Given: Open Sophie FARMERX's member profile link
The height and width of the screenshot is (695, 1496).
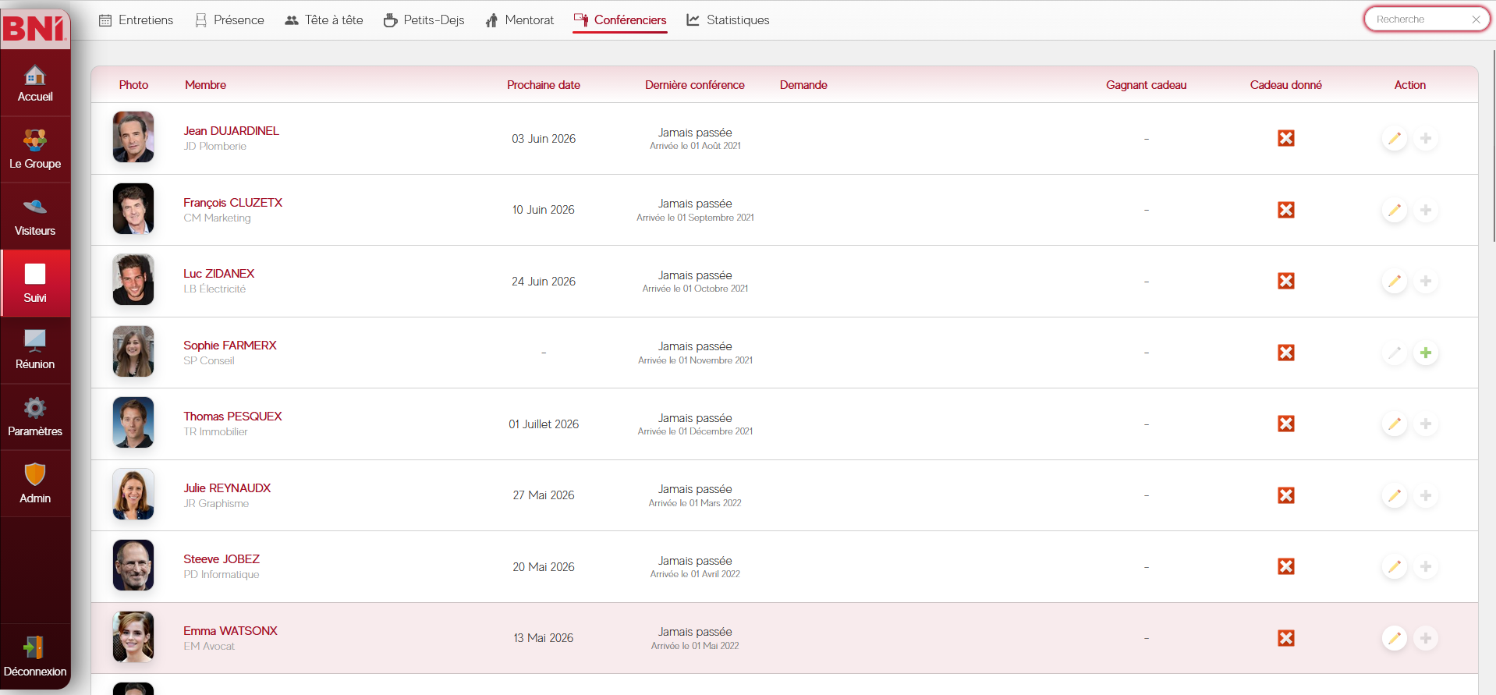Looking at the screenshot, I should coord(229,346).
